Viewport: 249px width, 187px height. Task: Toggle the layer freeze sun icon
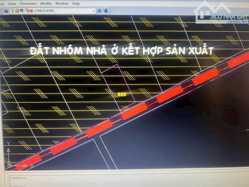click(x=17, y=11)
